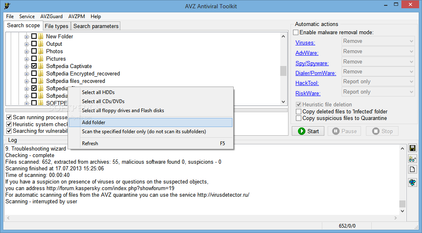This screenshot has width=422, height=233.
Task: Open the Spy/Spyware action dropdown
Action: [x=378, y=62]
